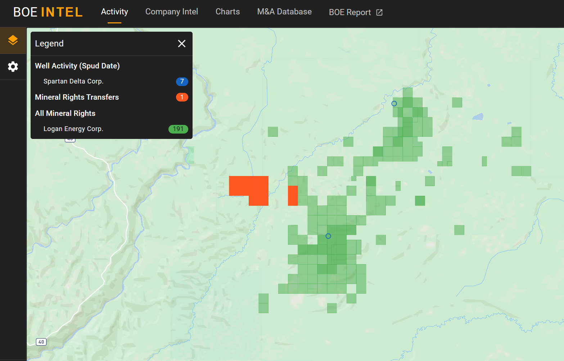Open the Company Intel tab
Screen dimensions: 564x361
(x=172, y=12)
